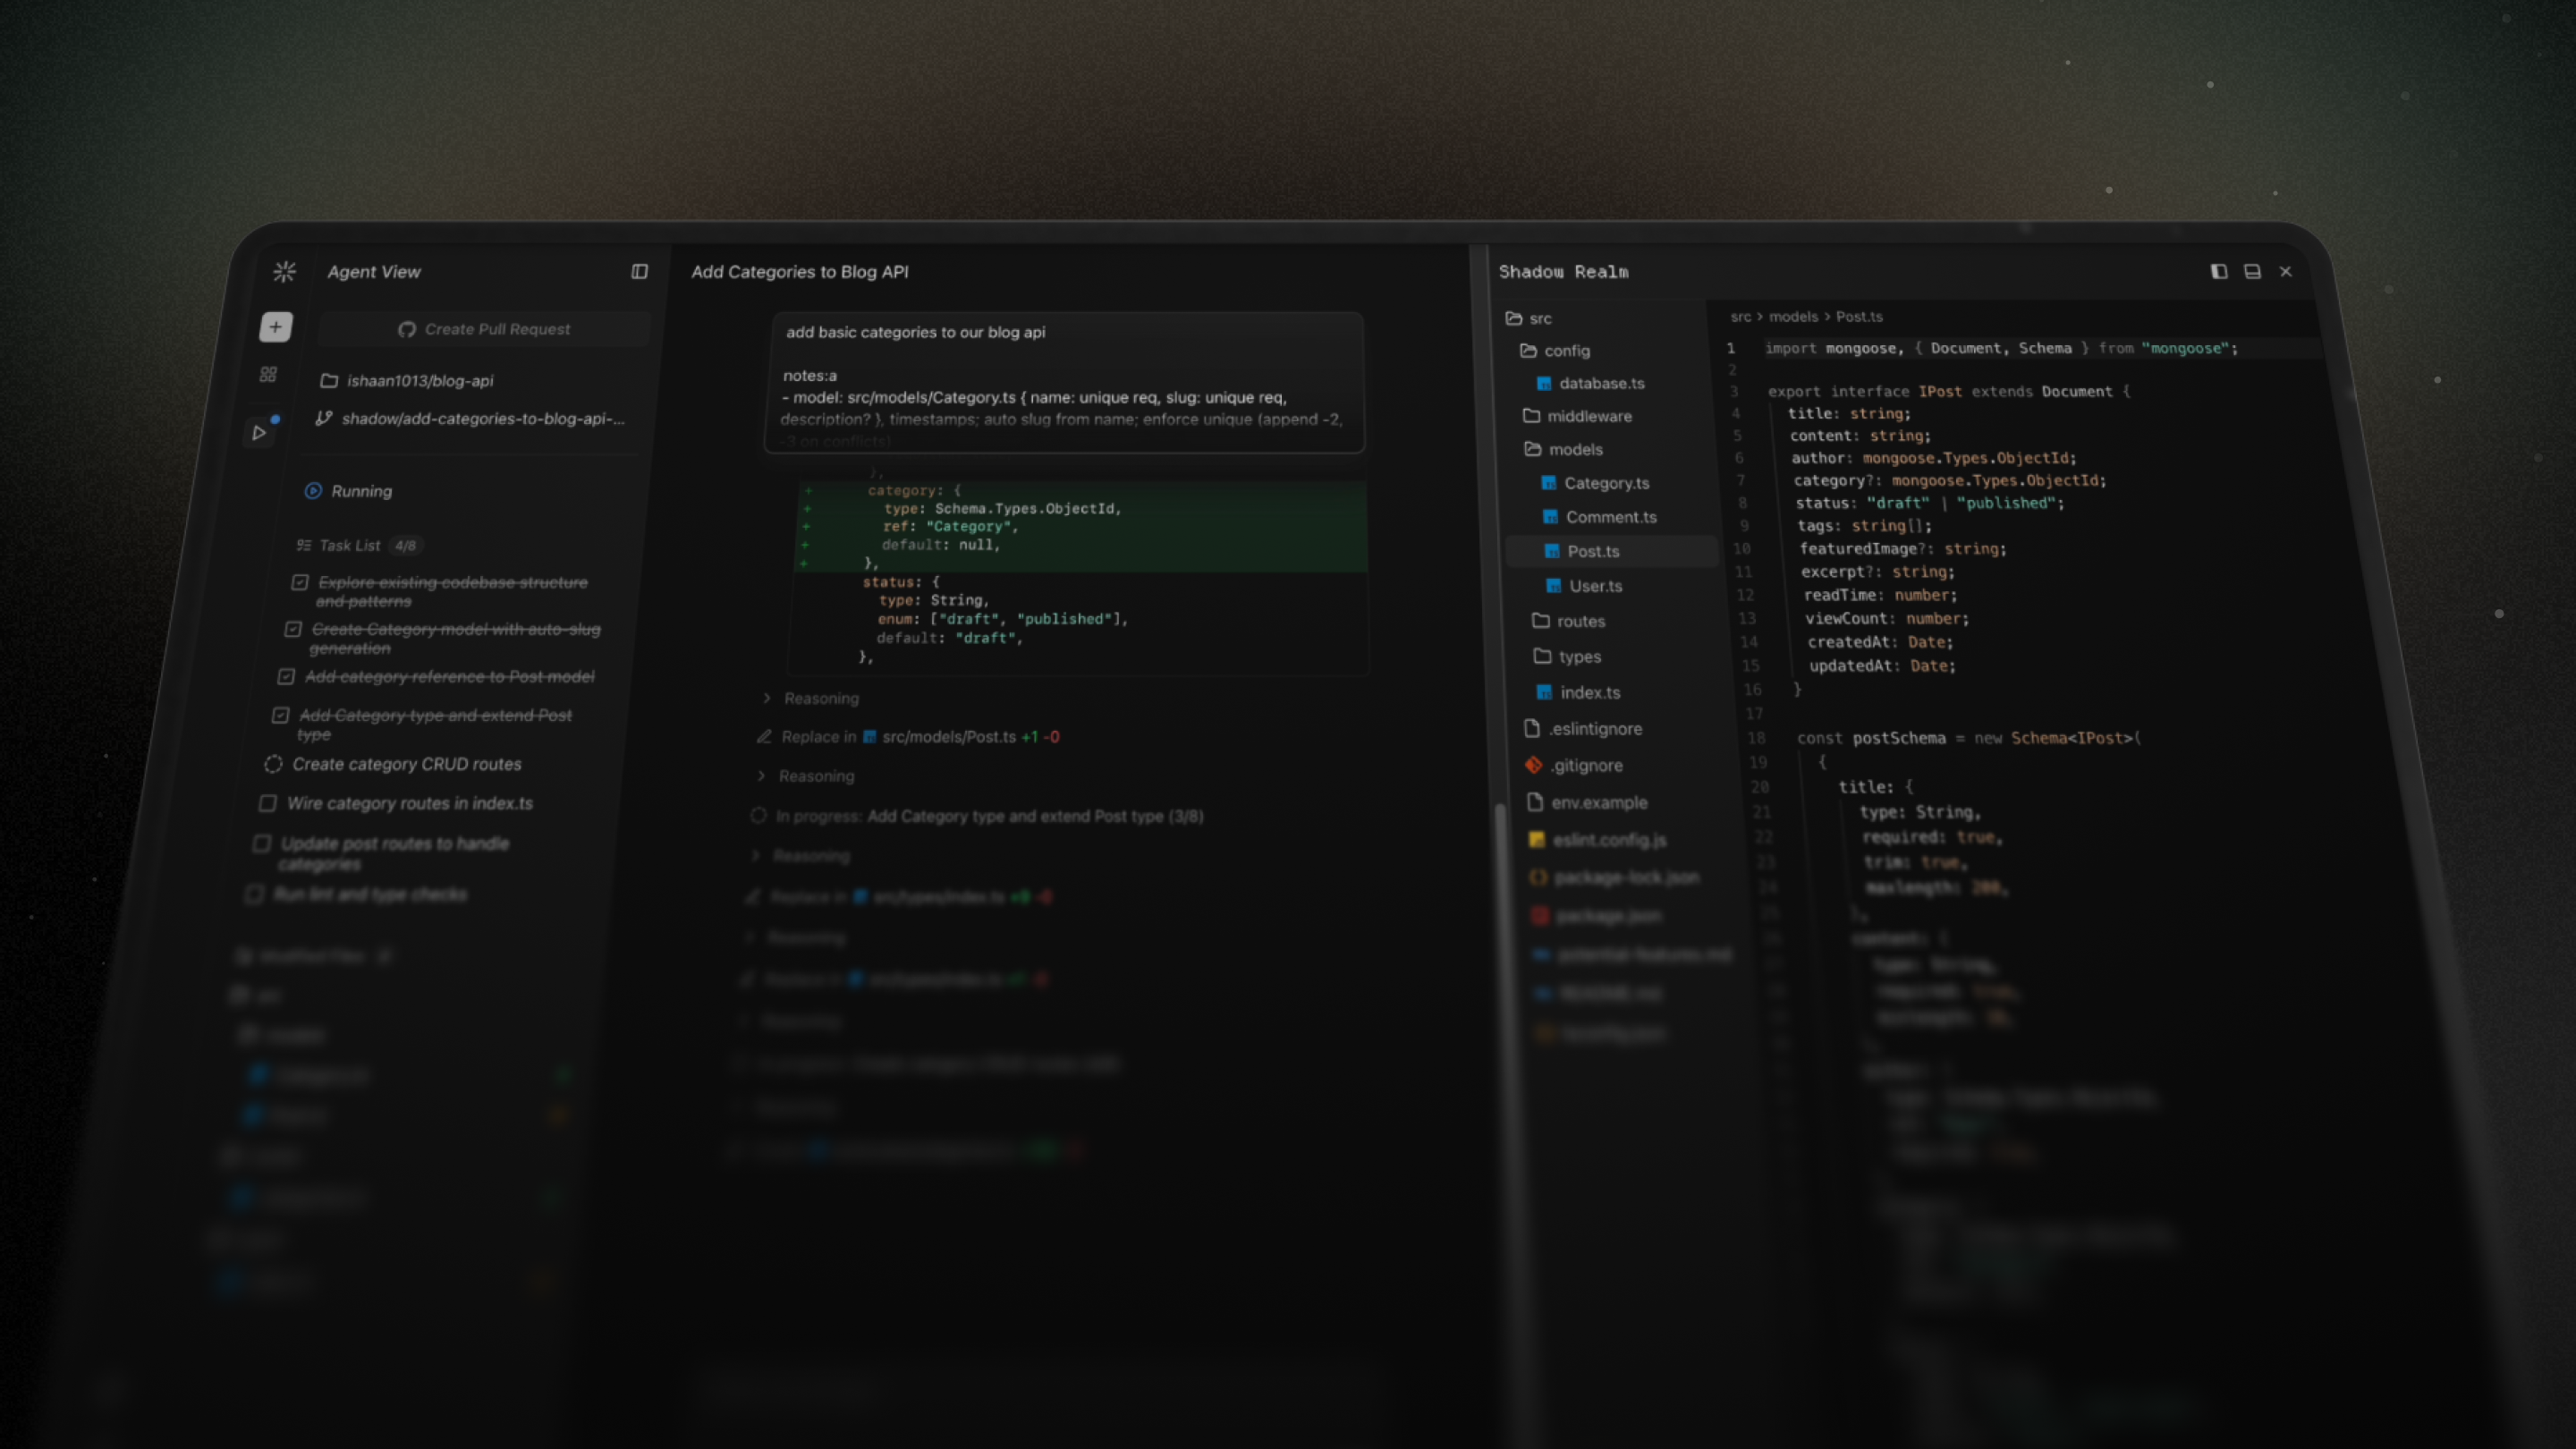Close the Shadow Realm panel

pyautogui.click(x=2286, y=272)
